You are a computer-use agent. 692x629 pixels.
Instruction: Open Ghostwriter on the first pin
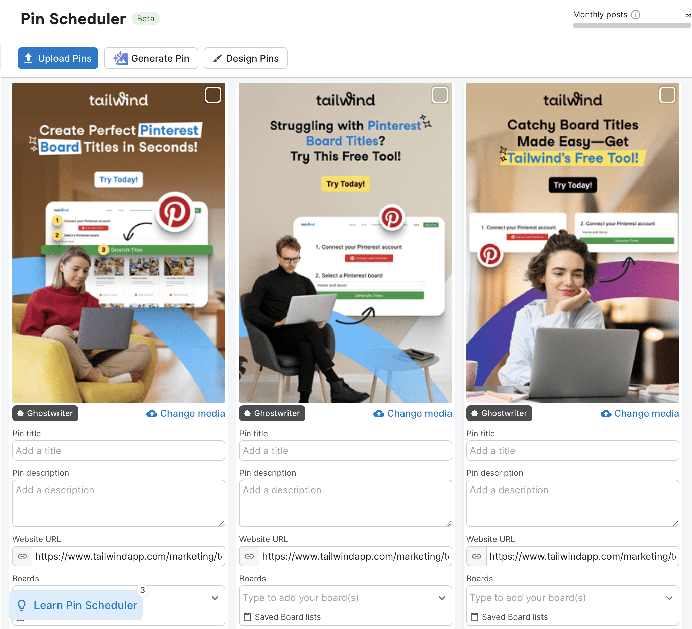click(45, 413)
